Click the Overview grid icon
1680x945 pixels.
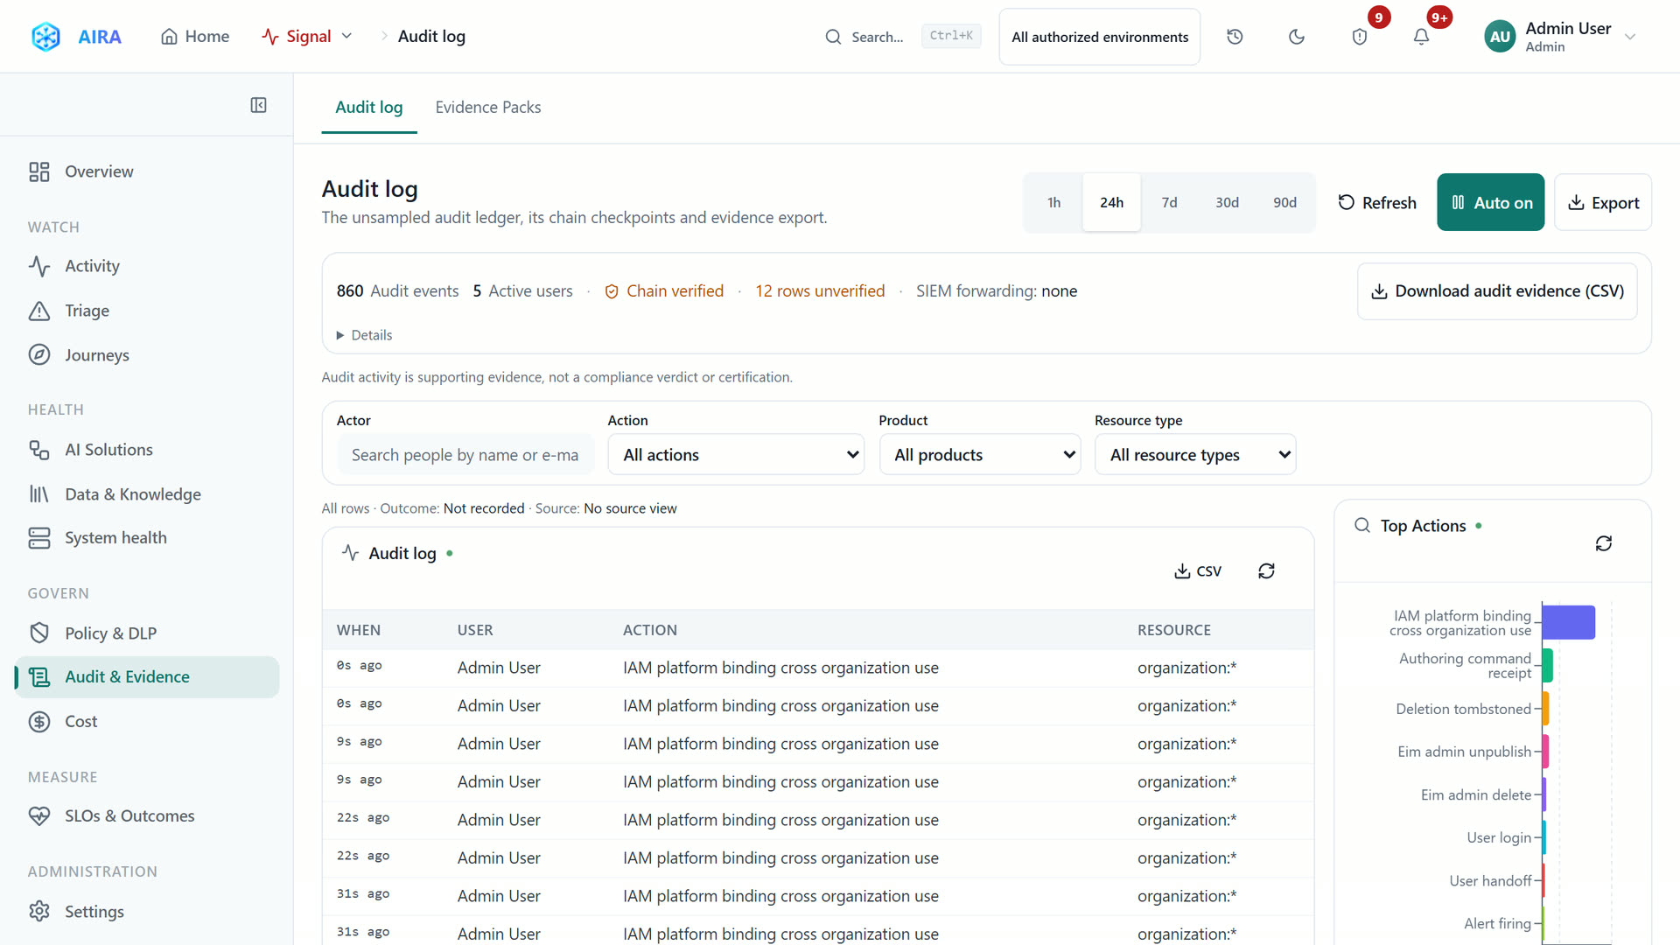(x=39, y=171)
